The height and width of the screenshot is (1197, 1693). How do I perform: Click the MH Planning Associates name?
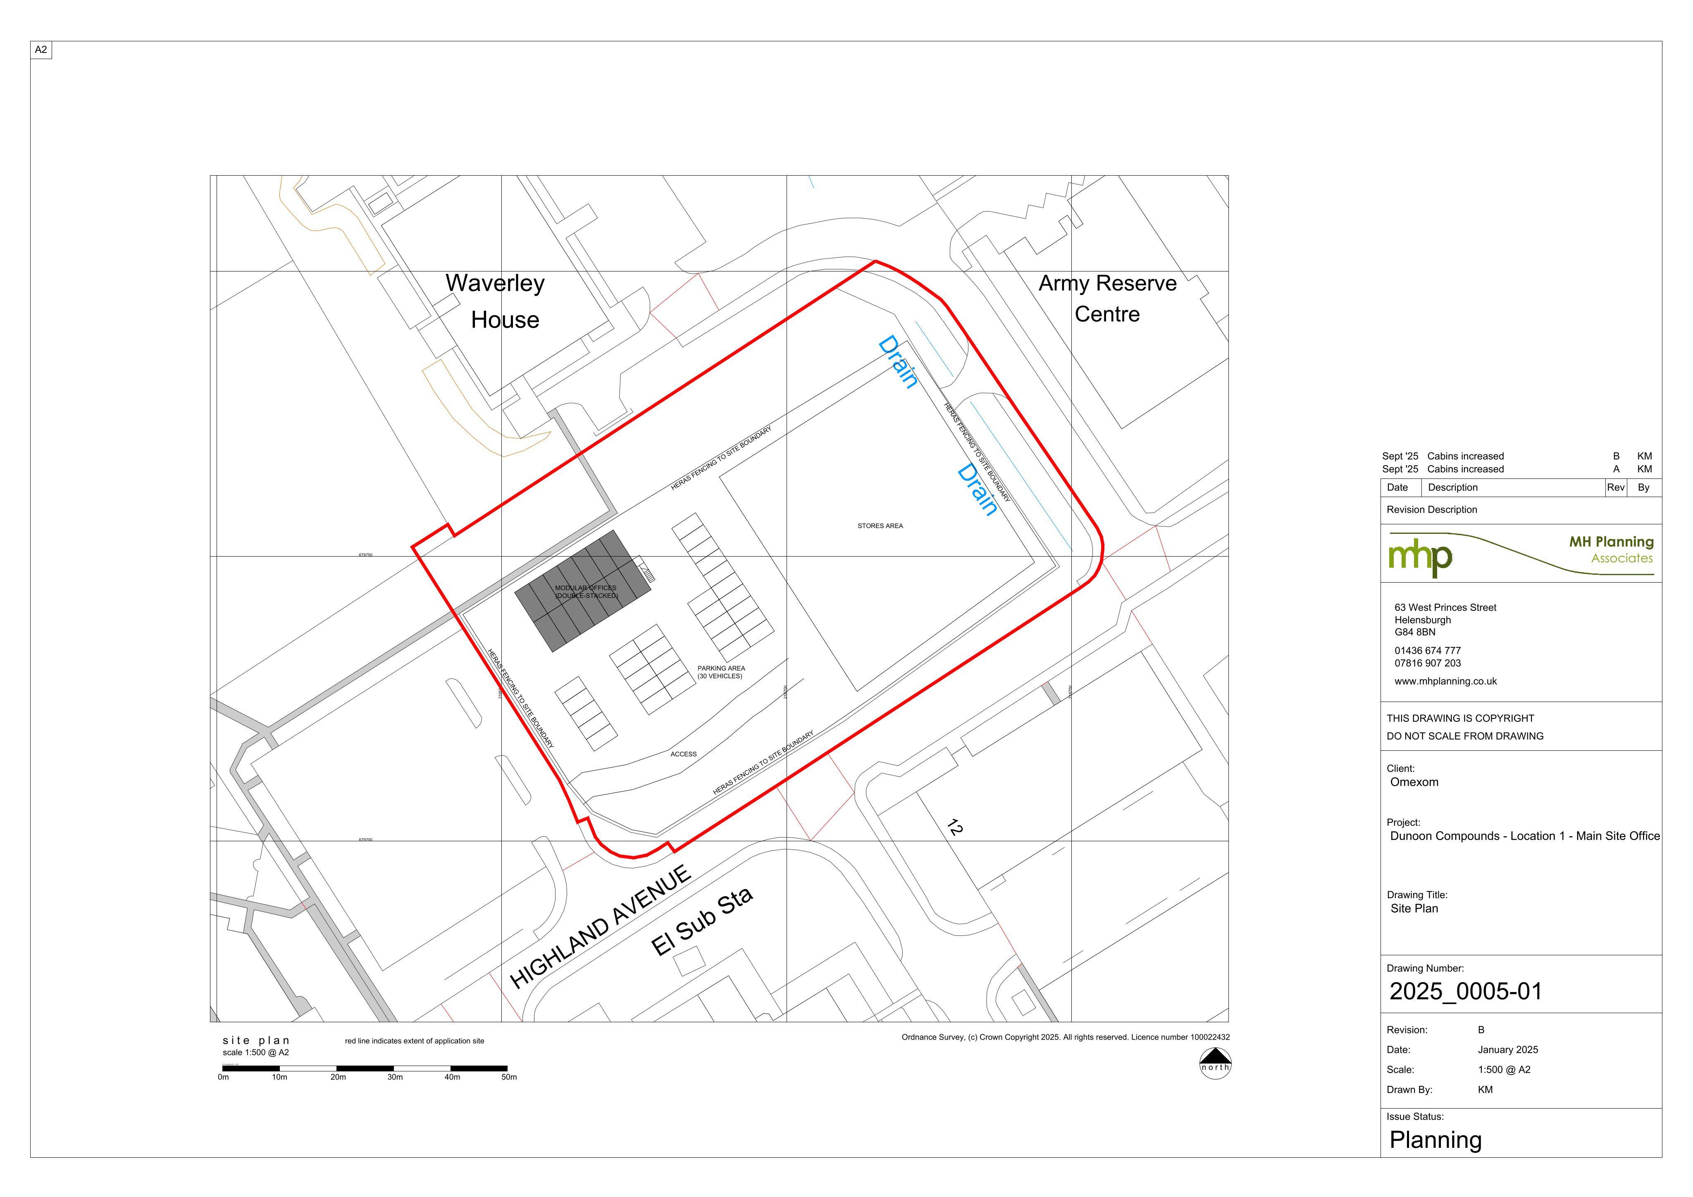tap(1611, 550)
